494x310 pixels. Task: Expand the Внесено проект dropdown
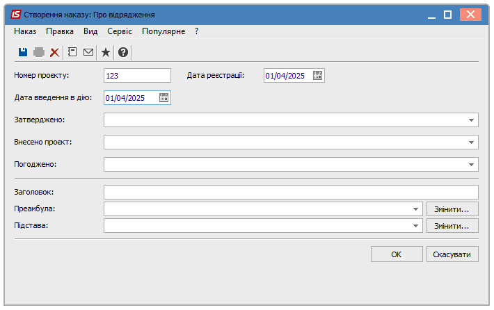[x=471, y=142]
